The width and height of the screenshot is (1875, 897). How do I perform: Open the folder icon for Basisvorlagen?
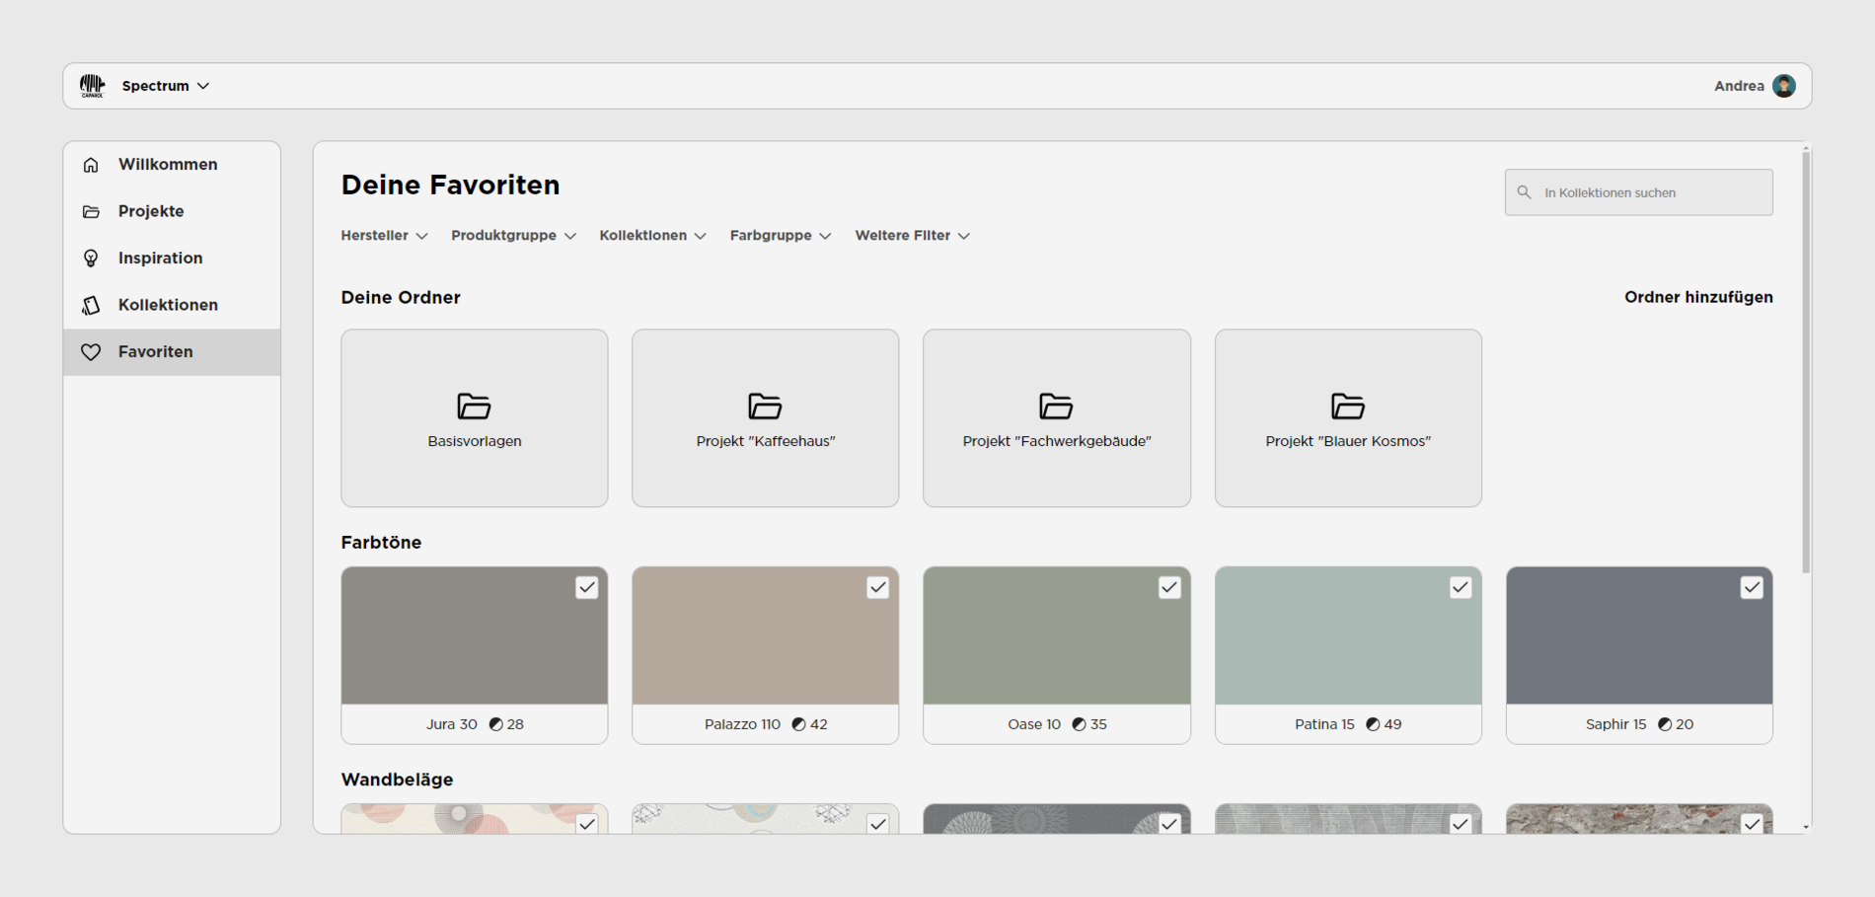474,406
